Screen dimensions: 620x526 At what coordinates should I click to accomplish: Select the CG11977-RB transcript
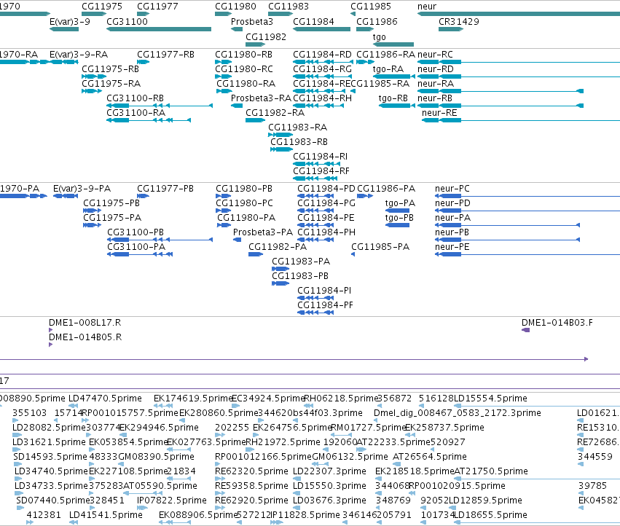[143, 62]
